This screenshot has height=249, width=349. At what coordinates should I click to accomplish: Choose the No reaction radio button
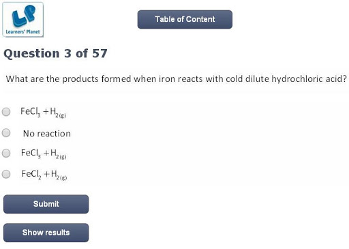(6, 133)
